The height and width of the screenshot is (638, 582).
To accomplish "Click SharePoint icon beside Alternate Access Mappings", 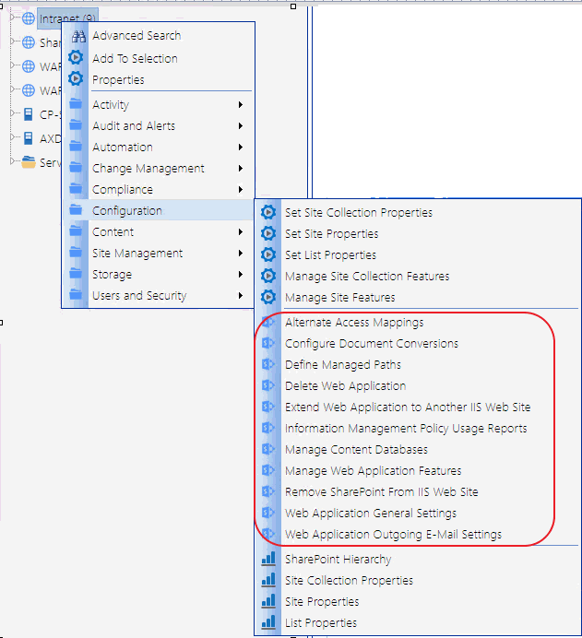I will pyautogui.click(x=268, y=322).
